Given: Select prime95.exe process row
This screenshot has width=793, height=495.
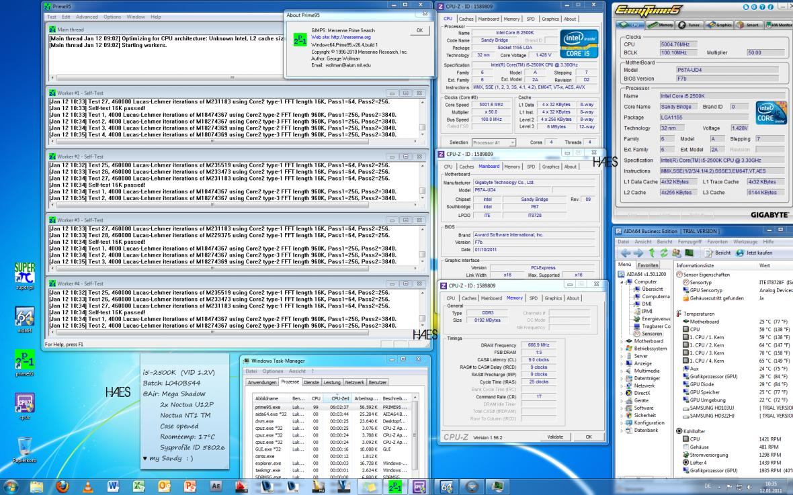Looking at the screenshot, I should click(333, 407).
